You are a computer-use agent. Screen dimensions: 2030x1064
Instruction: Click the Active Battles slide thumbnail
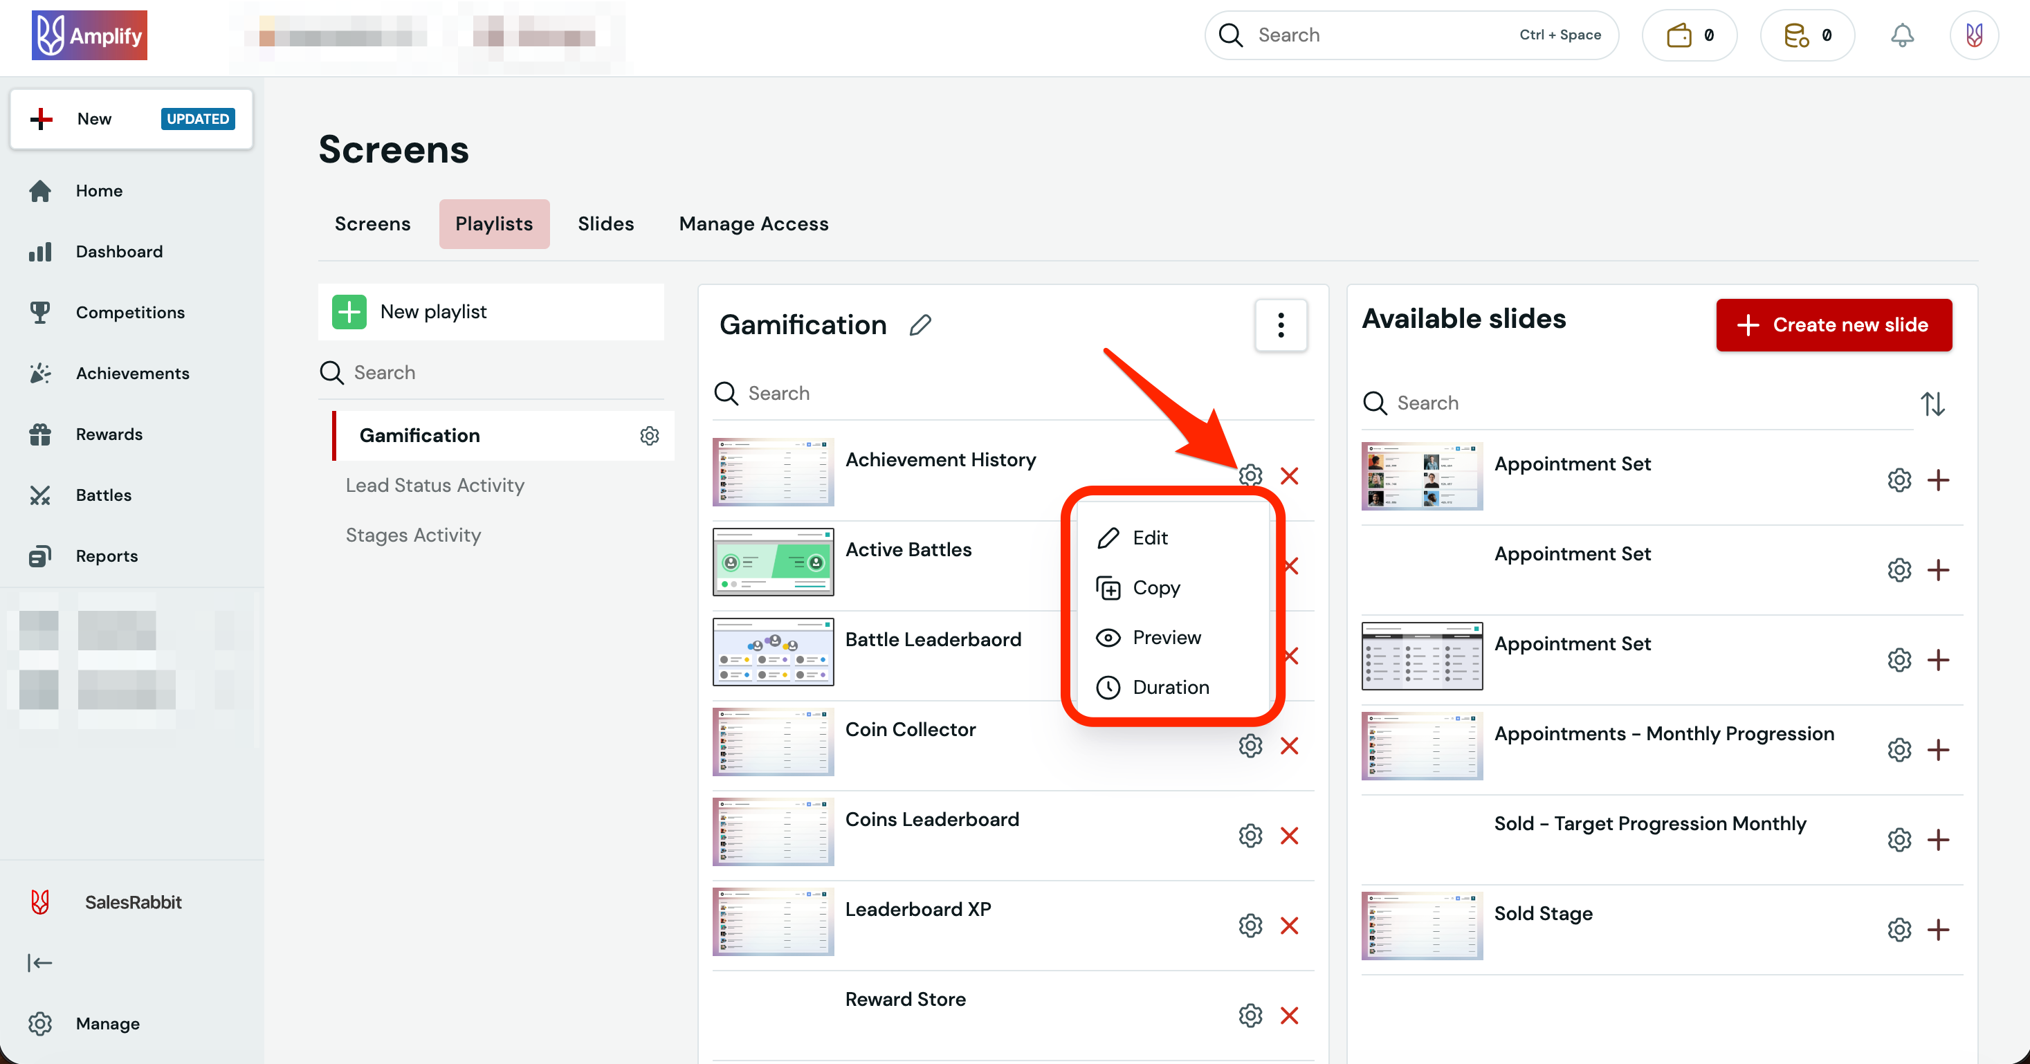pos(772,562)
